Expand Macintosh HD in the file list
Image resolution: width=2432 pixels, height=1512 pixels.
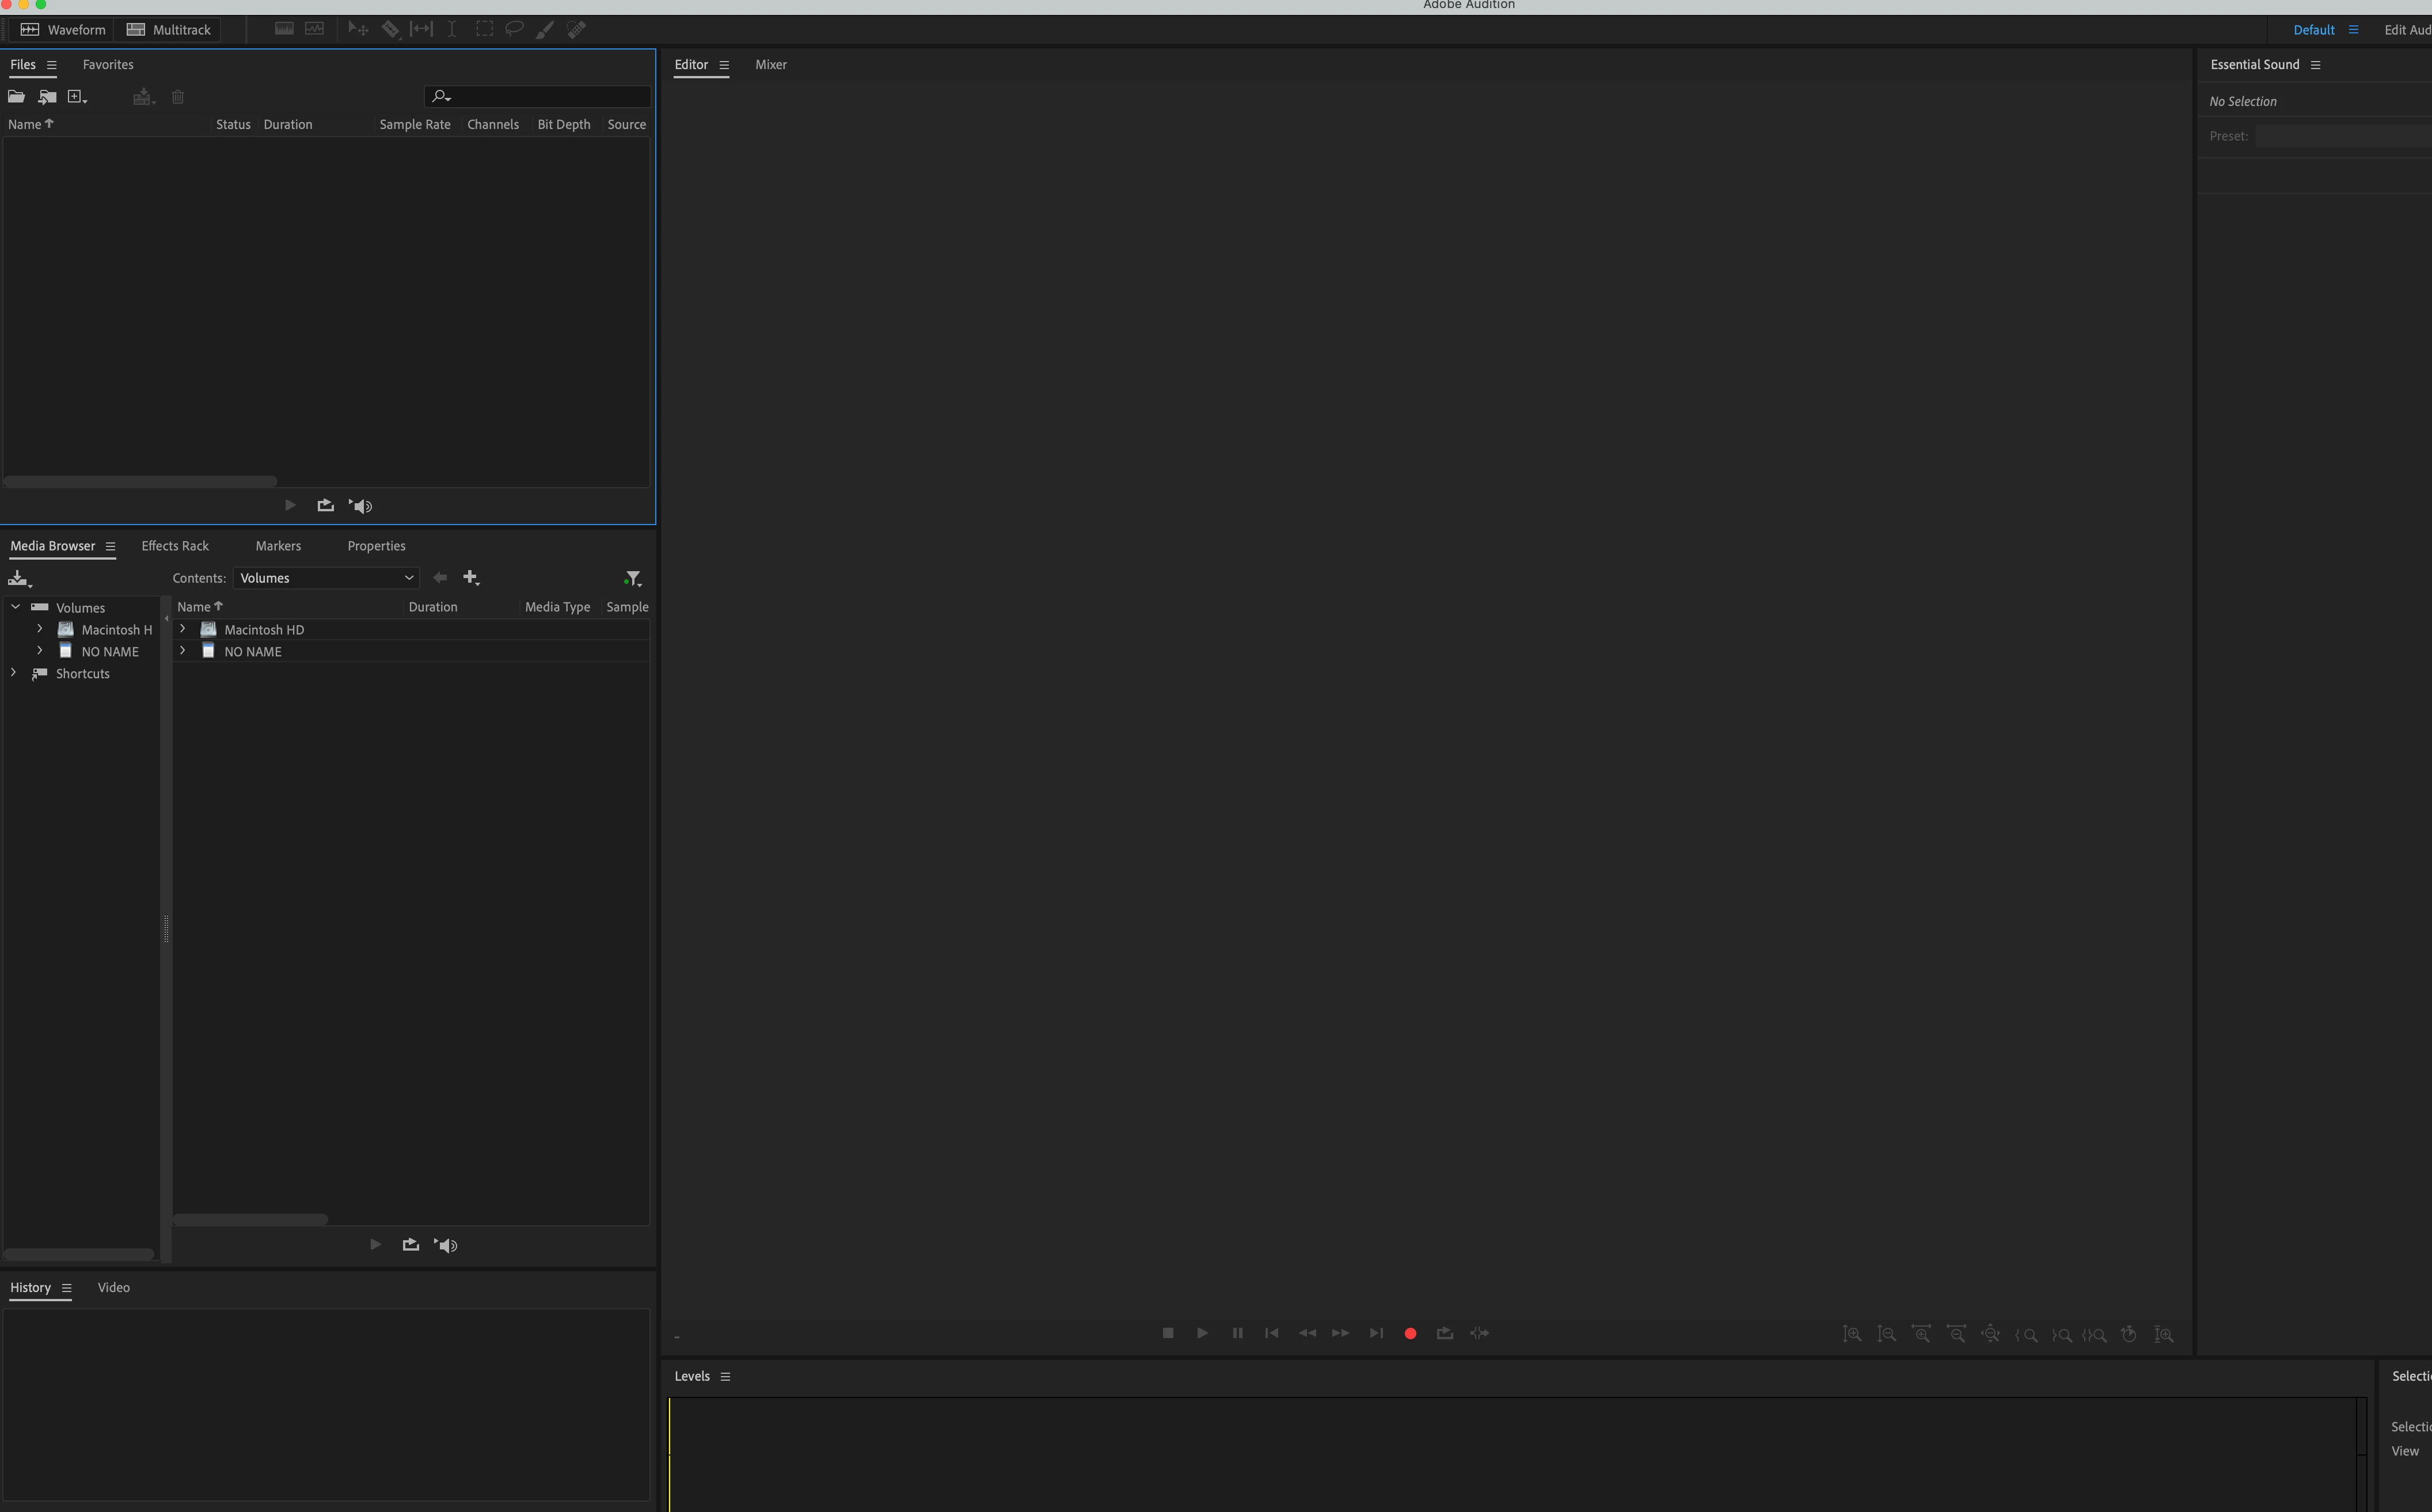(182, 629)
